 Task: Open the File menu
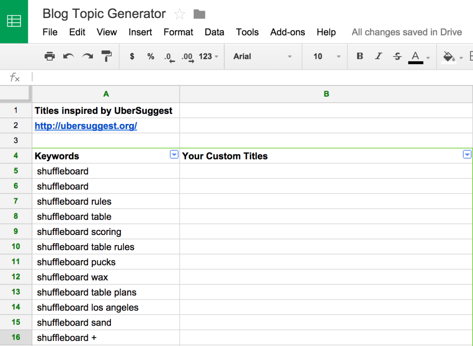coord(50,32)
